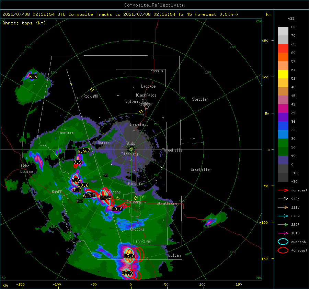Click the Calgary city label

[134, 202]
